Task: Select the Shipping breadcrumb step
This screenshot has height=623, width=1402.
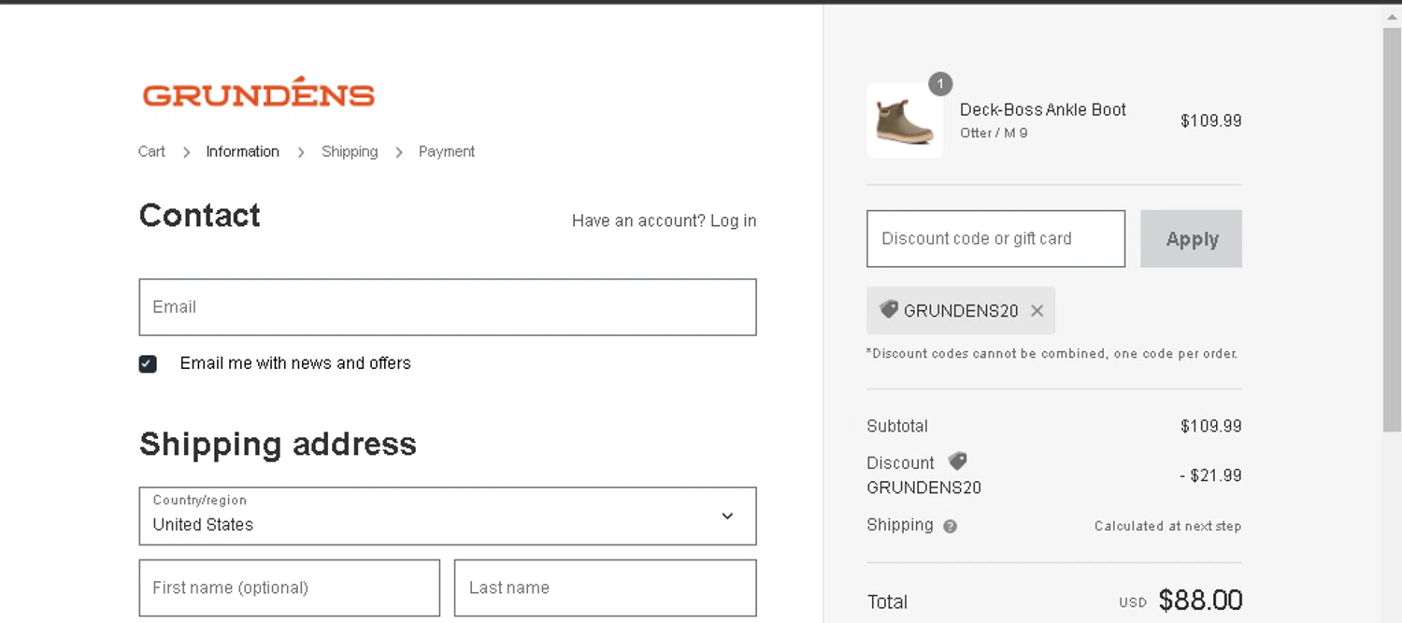Action: [350, 151]
